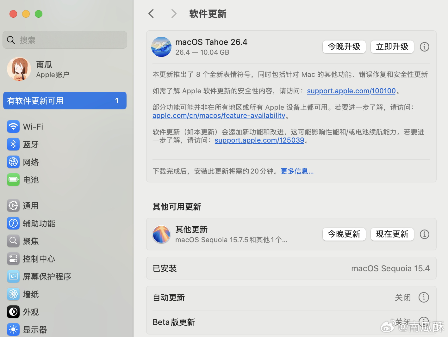
Task: Click the info icon beside macOS Tahoe 26.4
Action: (424, 47)
